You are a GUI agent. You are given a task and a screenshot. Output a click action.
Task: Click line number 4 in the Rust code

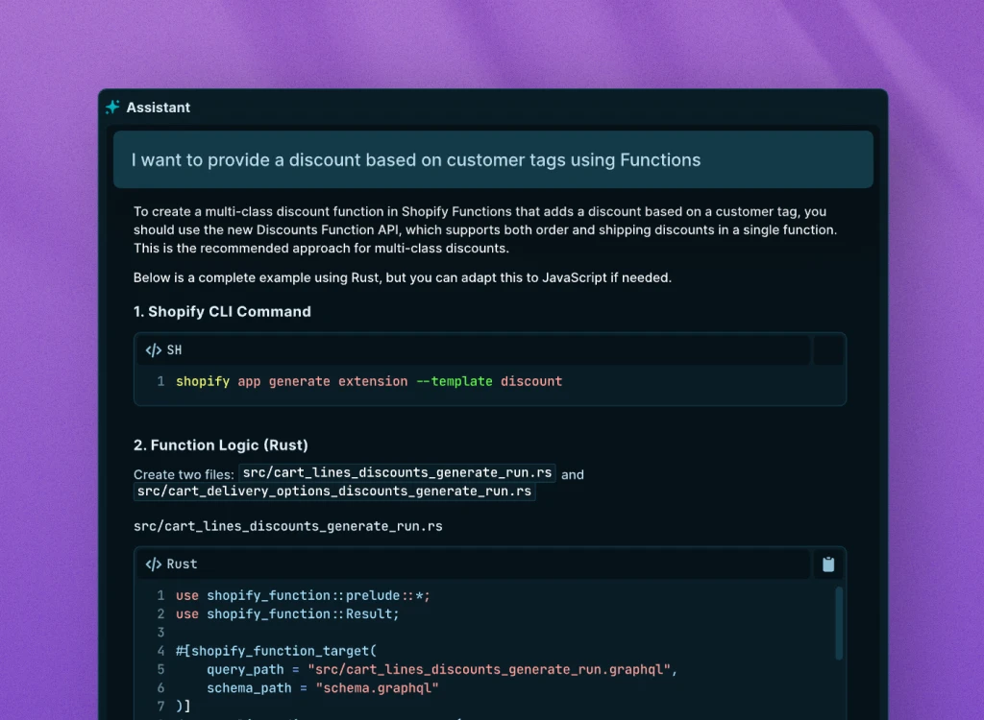click(x=160, y=651)
